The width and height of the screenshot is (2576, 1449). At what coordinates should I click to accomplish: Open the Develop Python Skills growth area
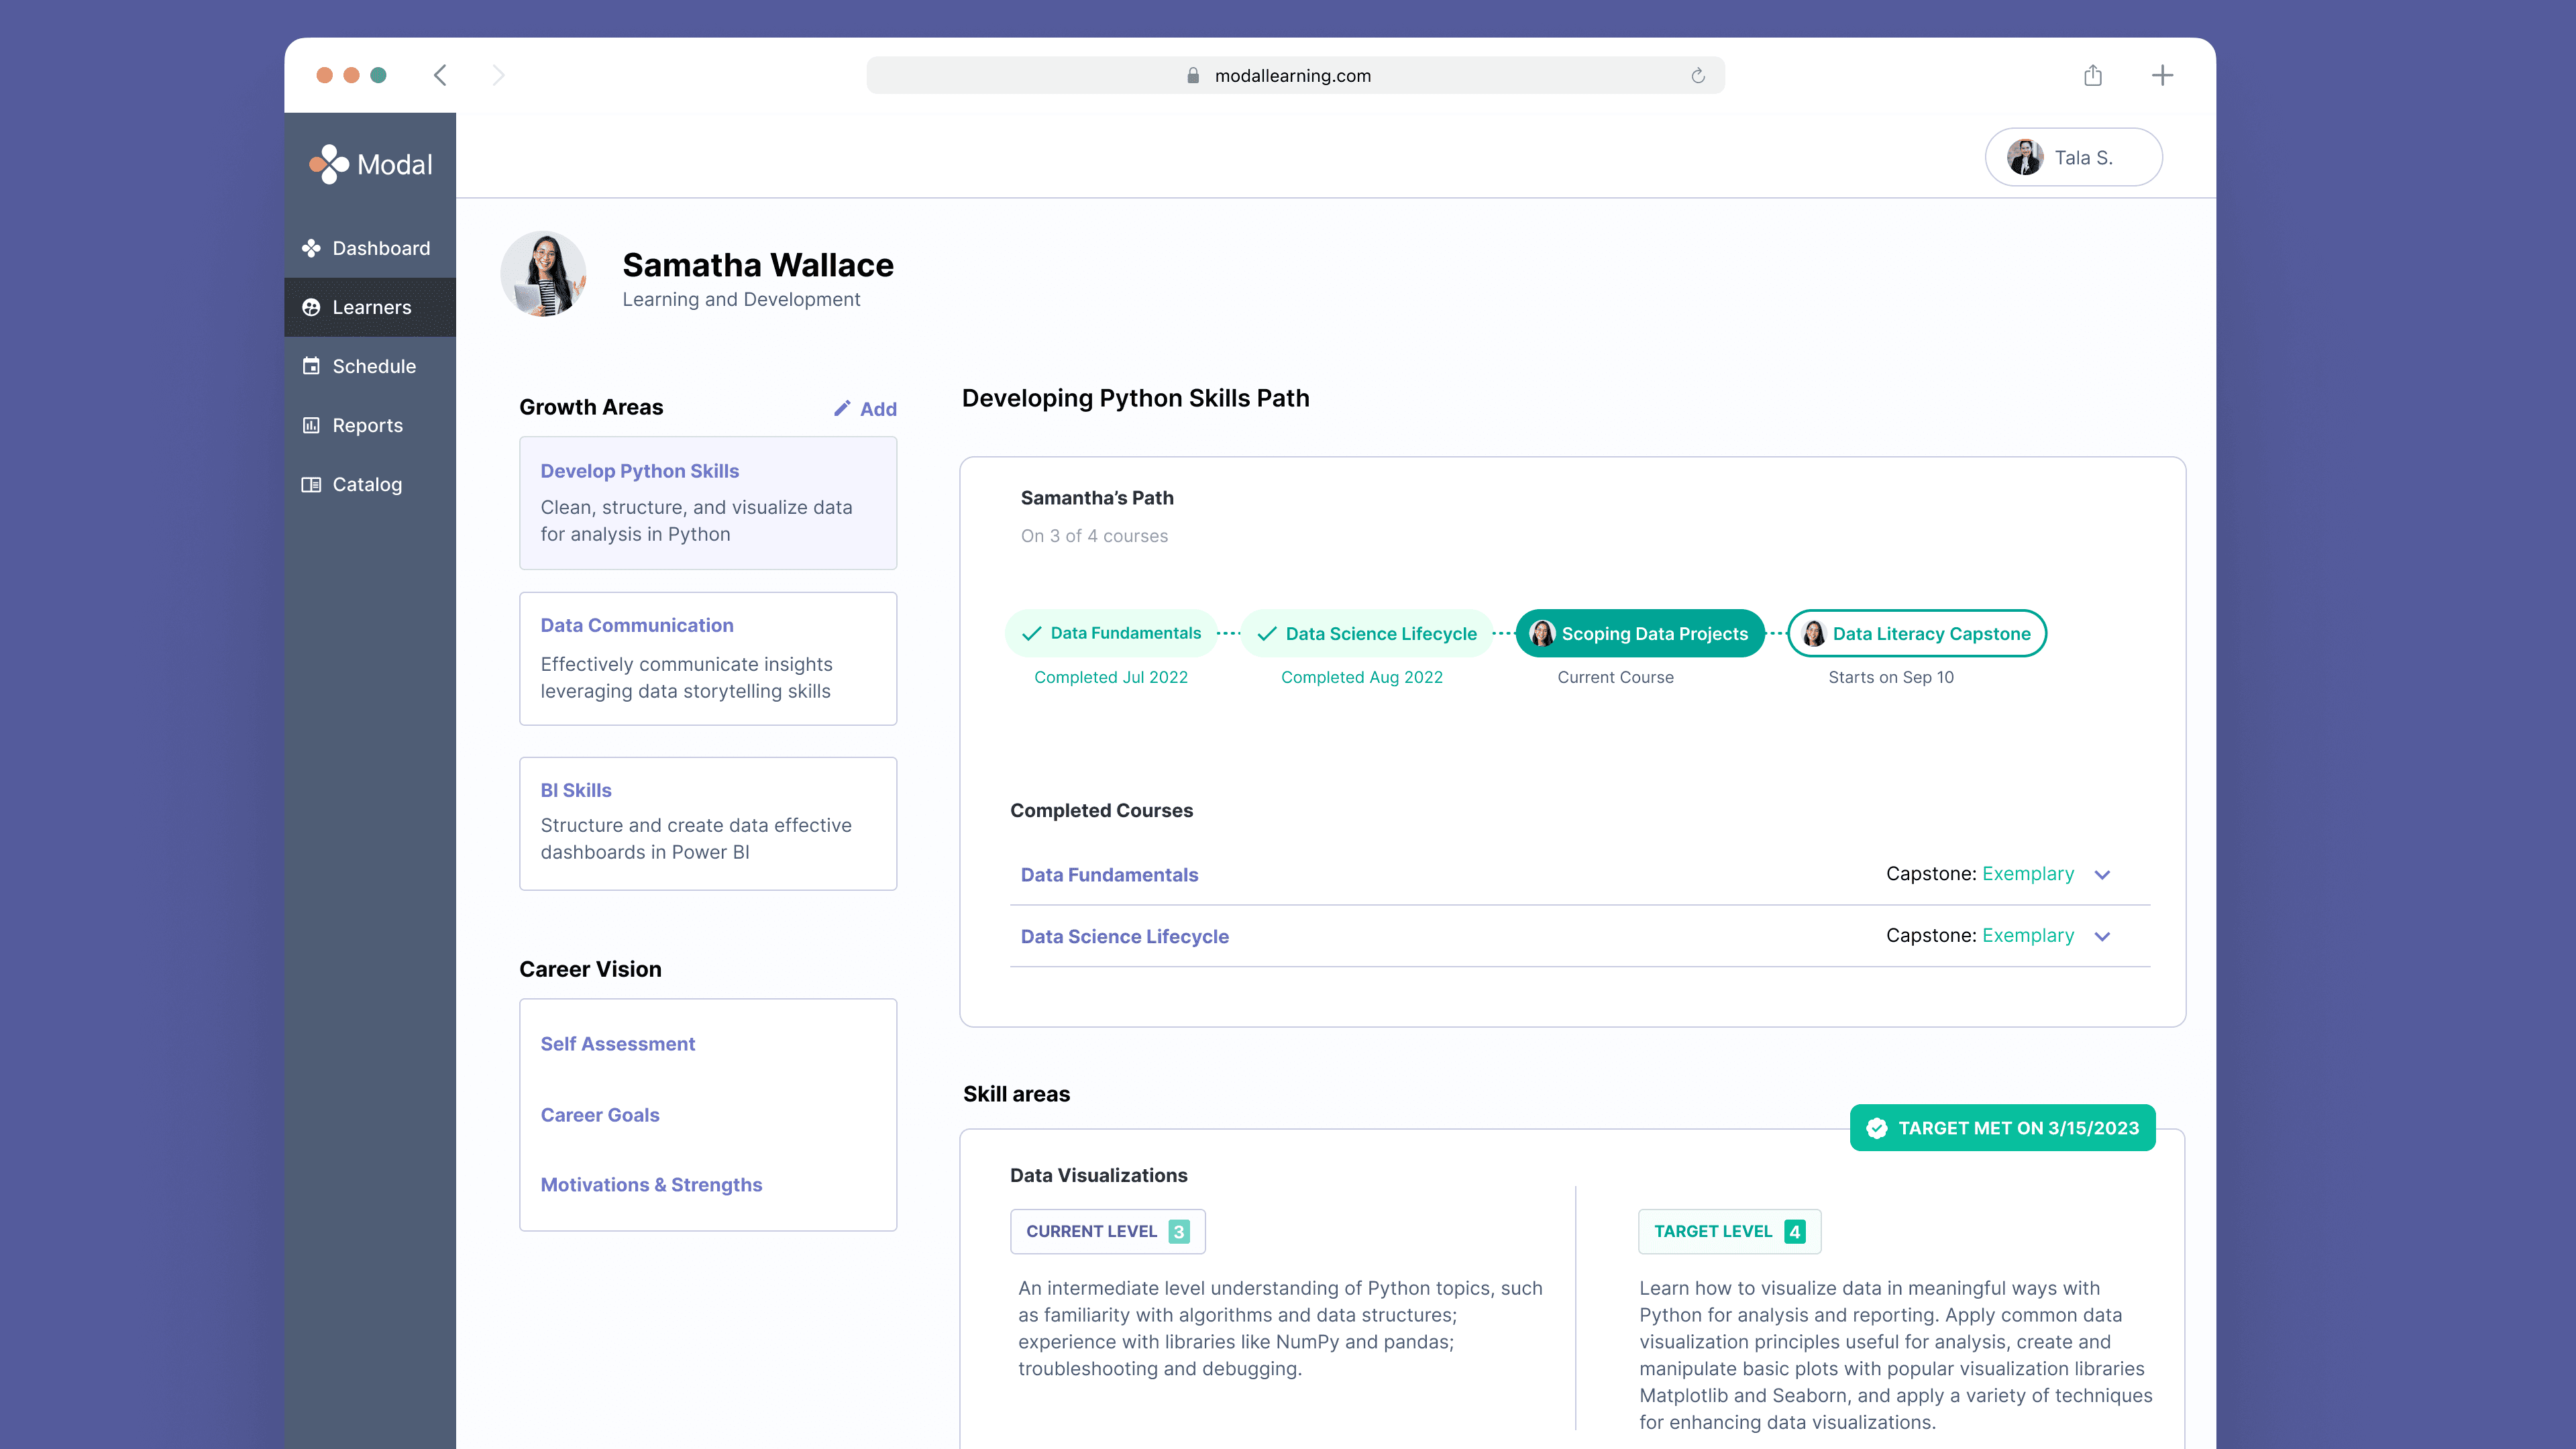coord(641,471)
